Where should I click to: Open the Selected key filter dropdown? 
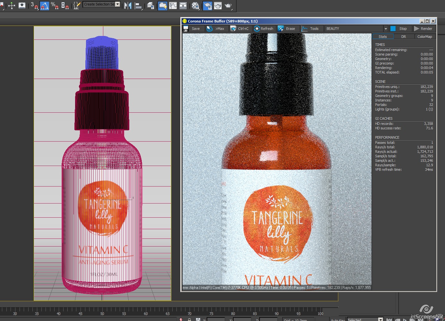(365, 319)
